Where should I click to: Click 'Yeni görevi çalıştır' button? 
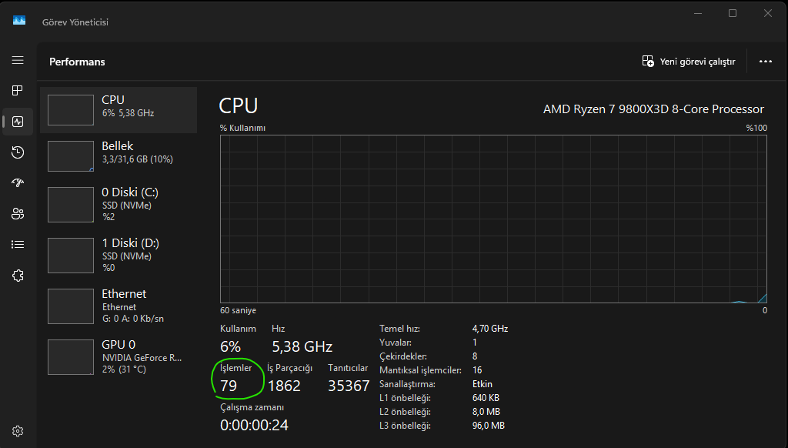click(689, 62)
